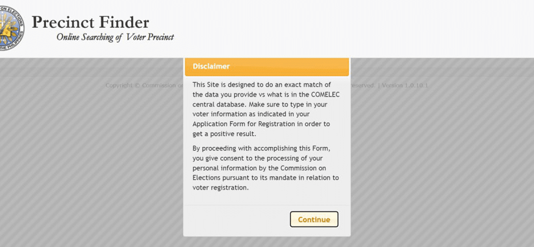Viewport: 534px width, 247px height.
Task: Click the dialog footer area beside Continue
Action: (237, 220)
